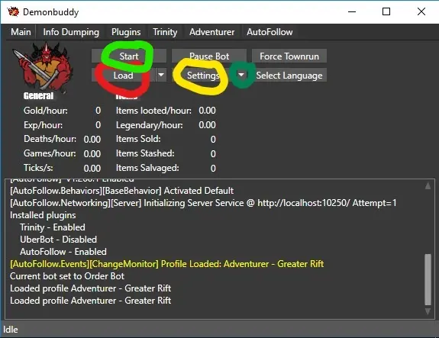Image resolution: width=439 pixels, height=338 pixels.
Task: Click the 'Games/hour:' label
Action: pos(50,153)
